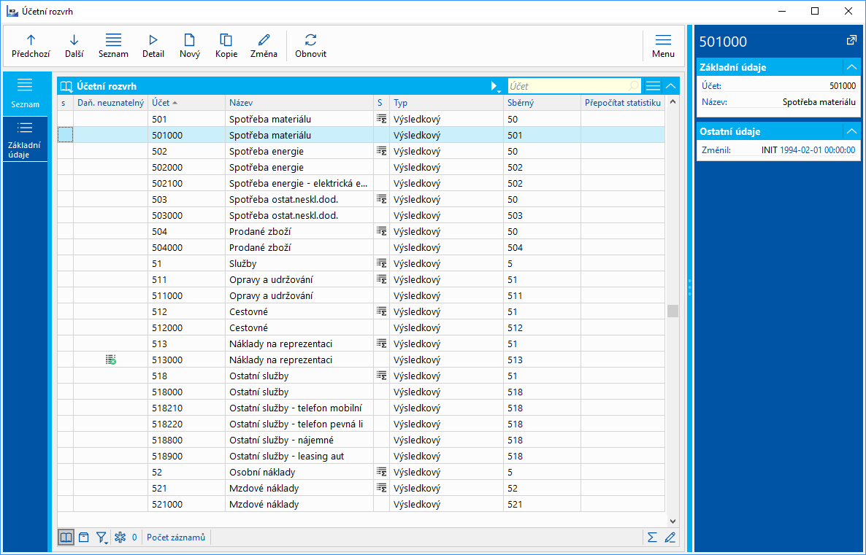Click the vertical scrollbar thumb
Screen dimensions: 866x555
(x=673, y=311)
